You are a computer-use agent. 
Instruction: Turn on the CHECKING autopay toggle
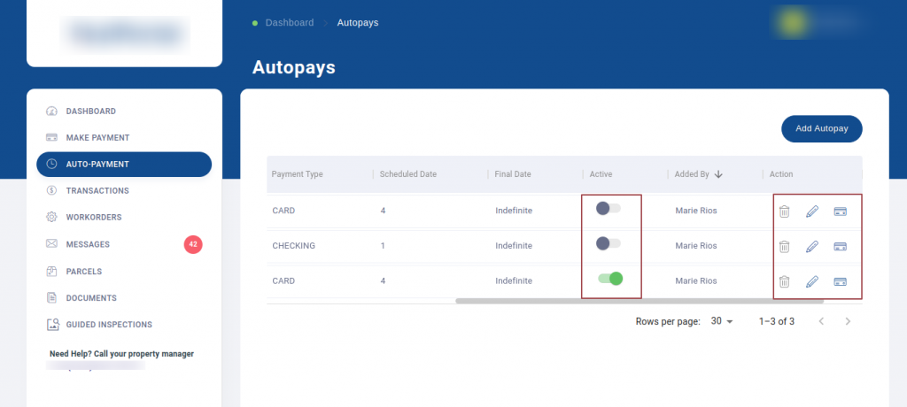(609, 243)
